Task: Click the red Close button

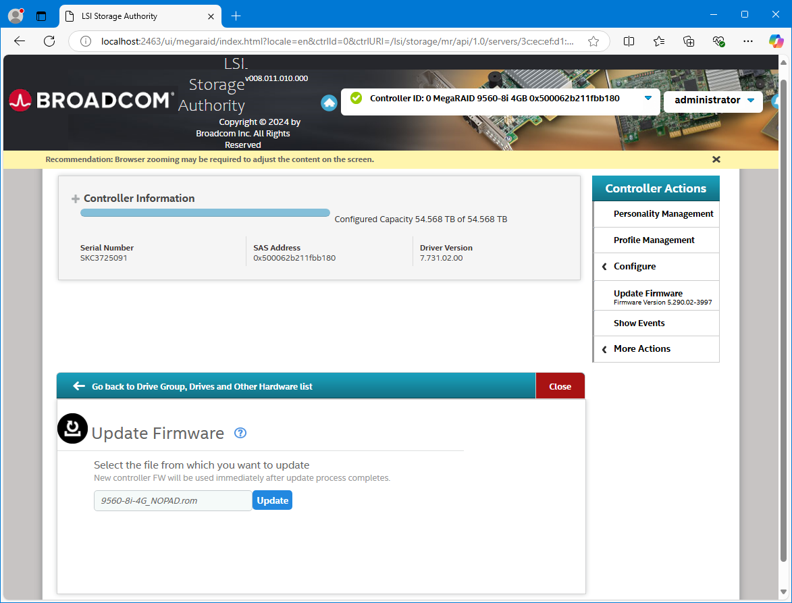Action: pos(560,386)
